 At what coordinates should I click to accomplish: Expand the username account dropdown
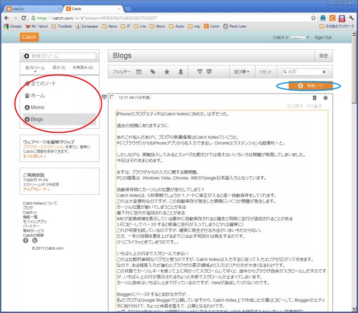(x=300, y=38)
